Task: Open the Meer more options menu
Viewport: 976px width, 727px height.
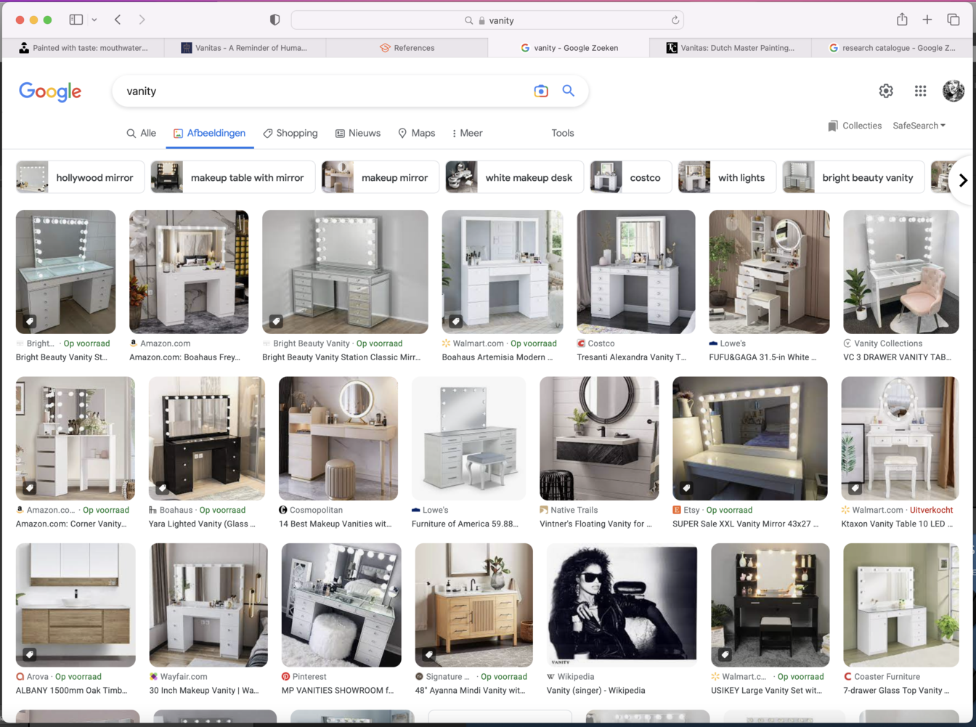Action: coord(466,133)
